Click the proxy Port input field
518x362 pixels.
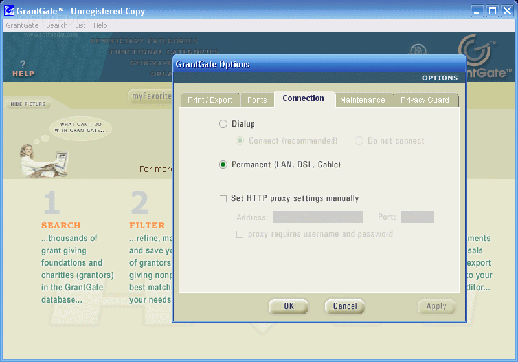coord(417,217)
